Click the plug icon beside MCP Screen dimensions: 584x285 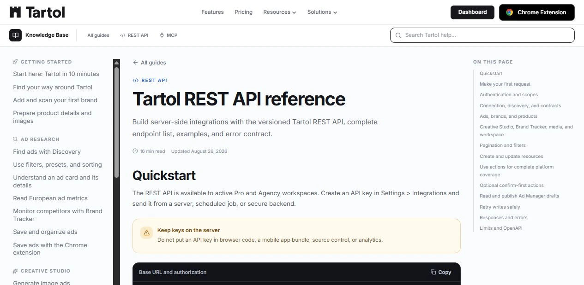pyautogui.click(x=162, y=35)
